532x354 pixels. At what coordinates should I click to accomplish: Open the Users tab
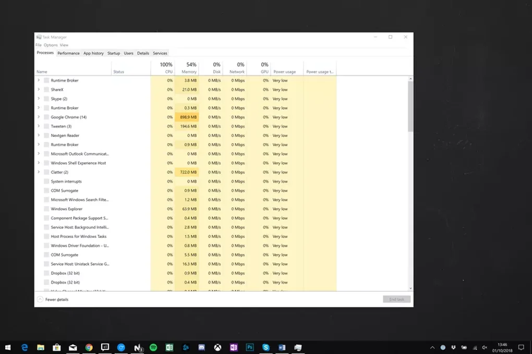tap(129, 53)
